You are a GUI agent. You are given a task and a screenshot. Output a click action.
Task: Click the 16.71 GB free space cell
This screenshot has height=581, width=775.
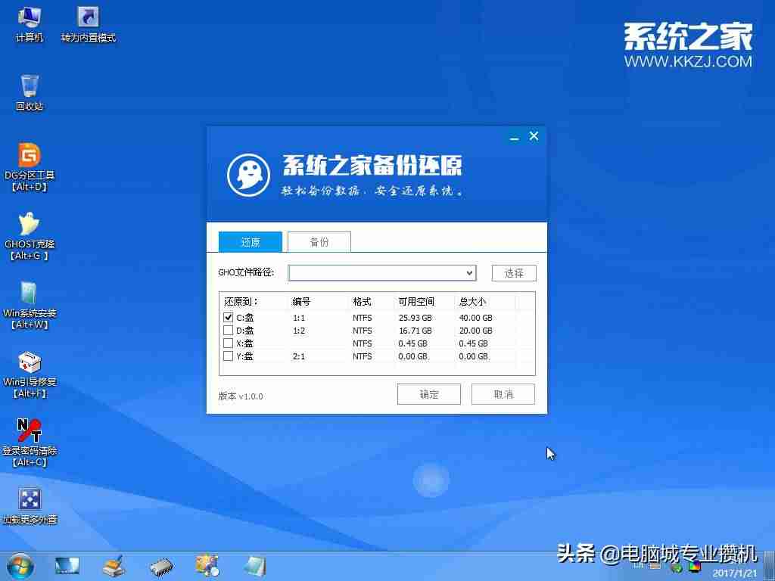coord(416,331)
